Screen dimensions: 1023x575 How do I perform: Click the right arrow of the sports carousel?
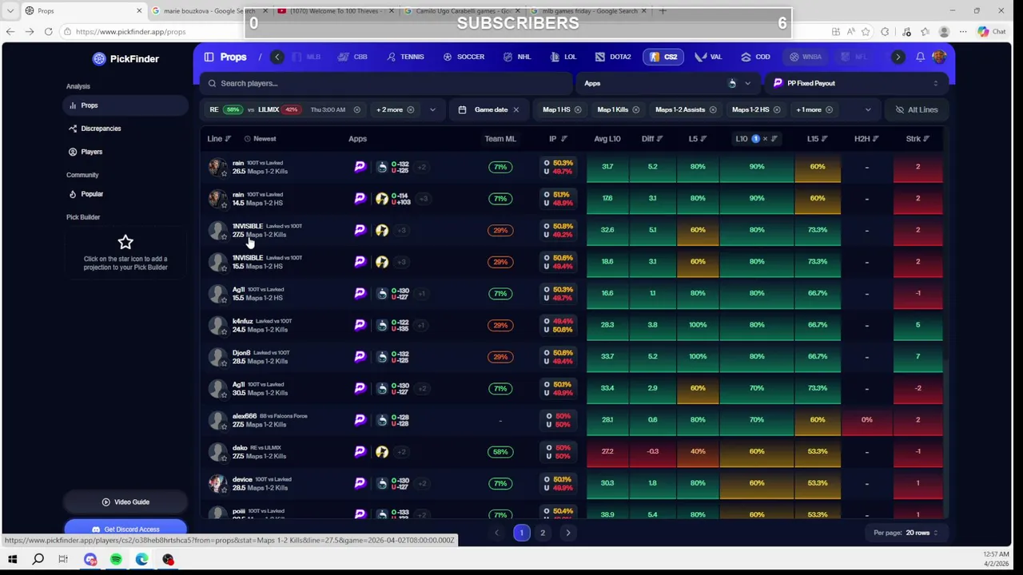click(x=898, y=57)
